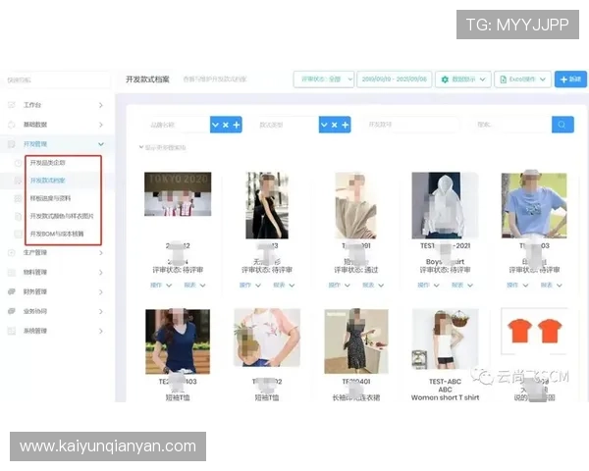Click the document icon beside 开发款式颜色与样衣图片
The width and height of the screenshot is (589, 471).
(x=18, y=216)
